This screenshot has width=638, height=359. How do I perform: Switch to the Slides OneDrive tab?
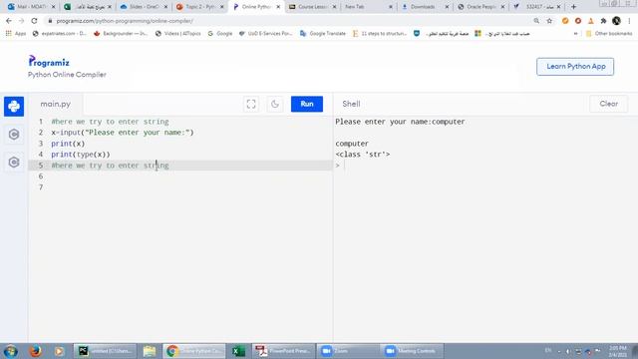144,7
